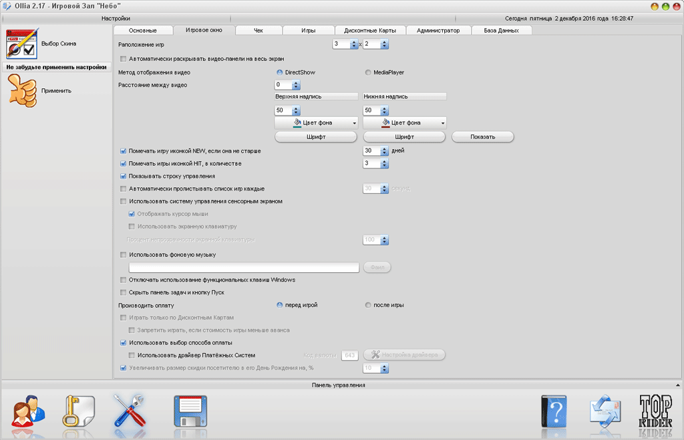Open the help book icon
Viewport: 684px width, 440px height.
click(554, 412)
